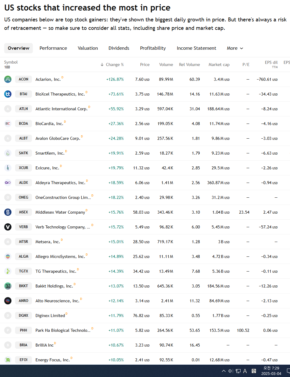Image resolution: width=290 pixels, height=377 pixels.
Task: Open the taskbar clock showing 2025-03-04
Action: [x=271, y=371]
